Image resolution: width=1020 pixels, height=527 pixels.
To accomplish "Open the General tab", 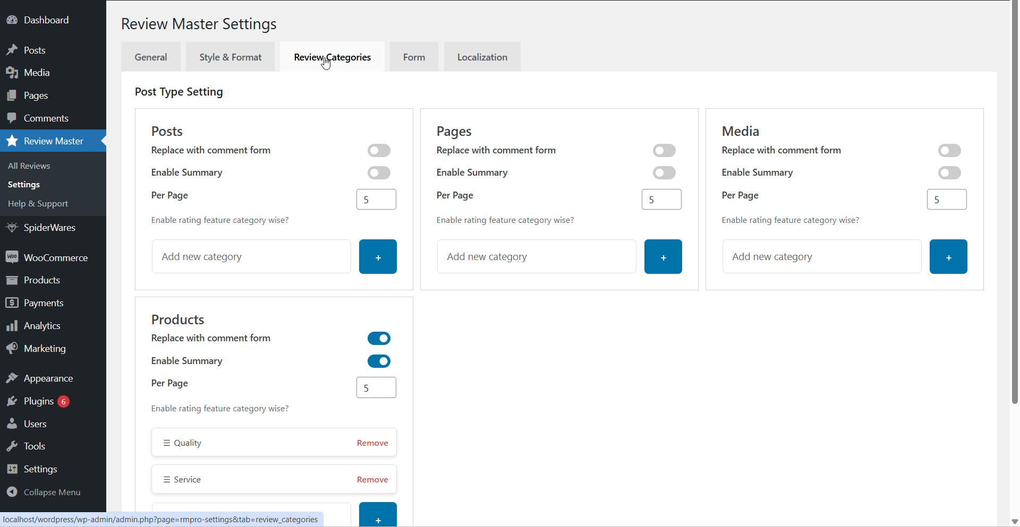I will pos(151,57).
